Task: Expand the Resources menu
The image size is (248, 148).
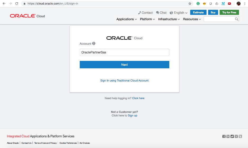Action: point(192,19)
